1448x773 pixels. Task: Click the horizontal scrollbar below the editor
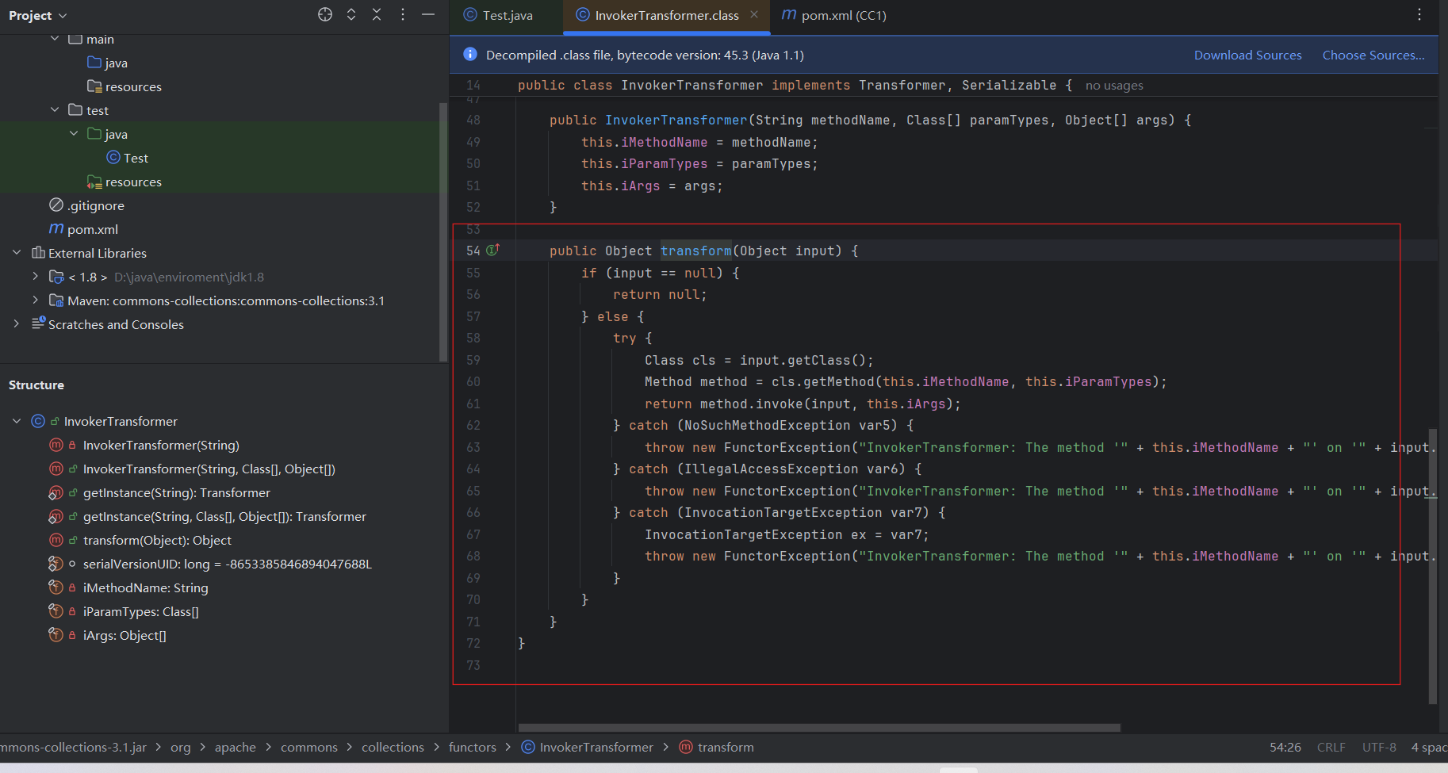click(x=818, y=728)
